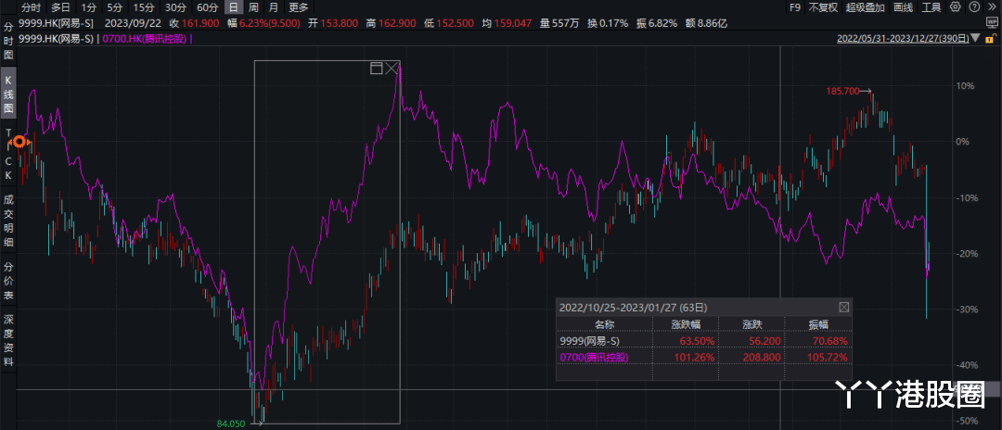Click the 9999.HK(网易-S) legend label
1002x430 pixels.
pyautogui.click(x=57, y=39)
